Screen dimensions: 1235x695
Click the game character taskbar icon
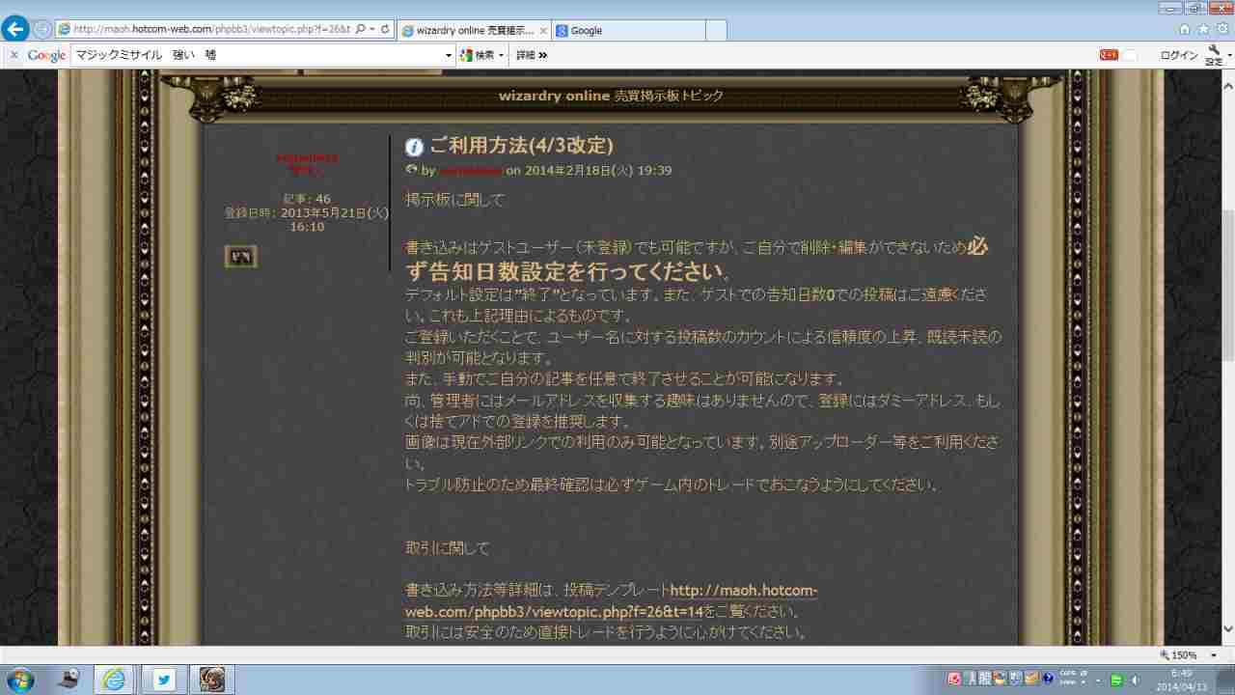pos(211,680)
